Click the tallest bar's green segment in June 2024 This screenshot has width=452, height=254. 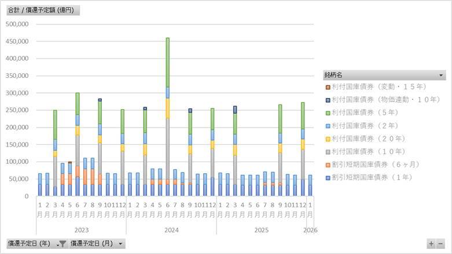pyautogui.click(x=168, y=62)
